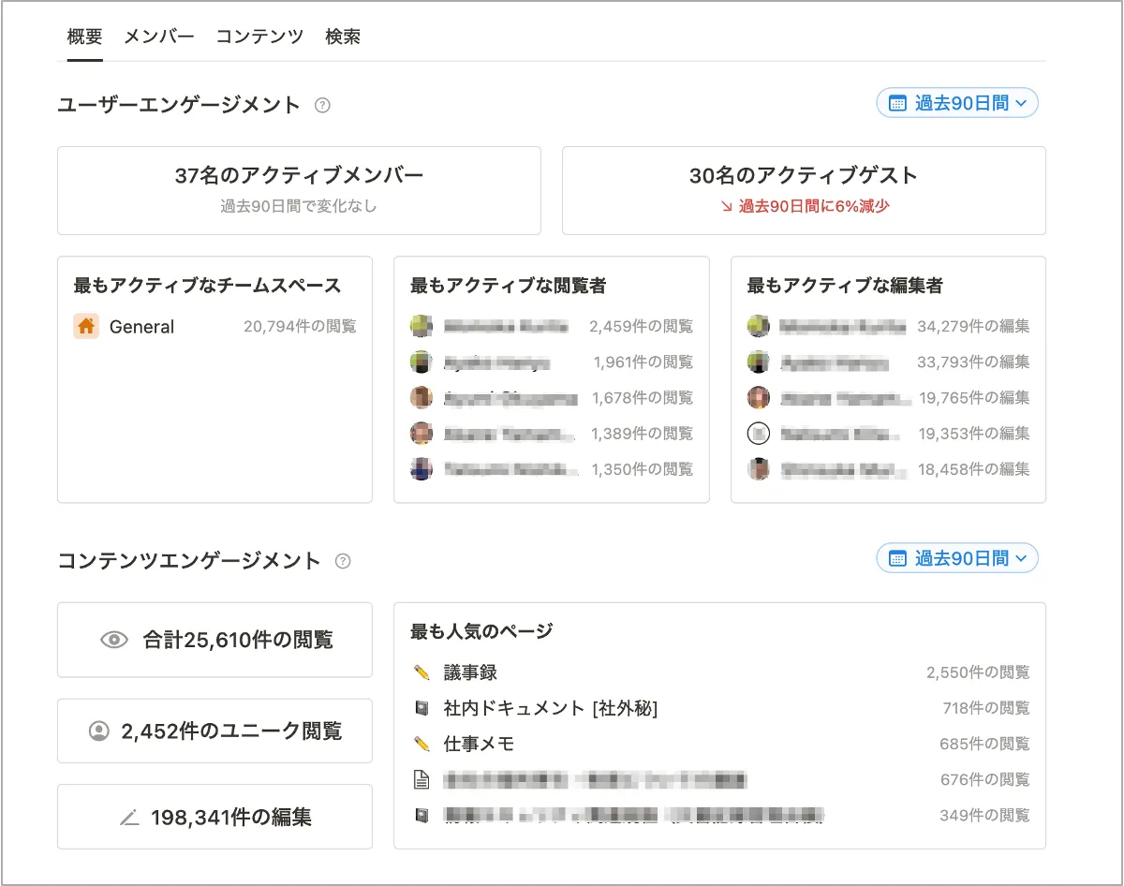Click the 718件の閲覧 count
The height and width of the screenshot is (886, 1124).
click(x=986, y=708)
